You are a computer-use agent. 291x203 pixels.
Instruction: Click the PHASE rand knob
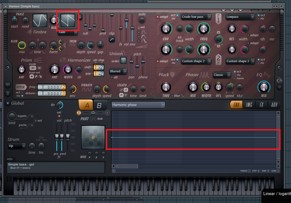25,20
